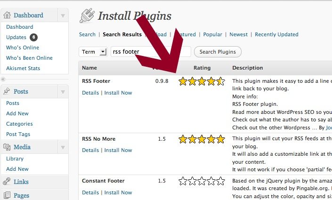Click the Links chain icon
Viewport: 332px width, 200px height.
point(7,181)
